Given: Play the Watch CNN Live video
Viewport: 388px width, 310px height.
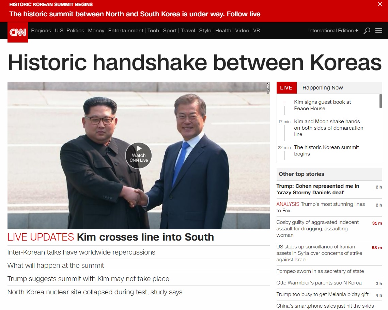Looking at the screenshot, I should point(139,156).
